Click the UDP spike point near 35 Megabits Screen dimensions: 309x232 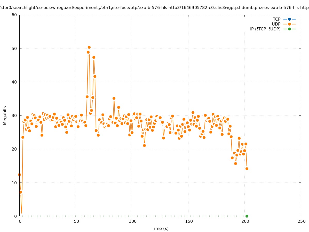114,98
